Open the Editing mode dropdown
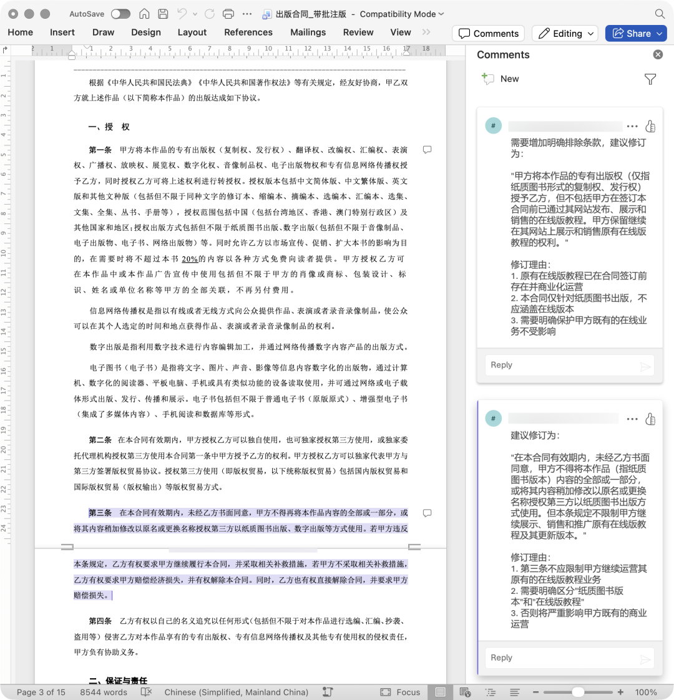This screenshot has height=700, width=674. click(x=565, y=34)
